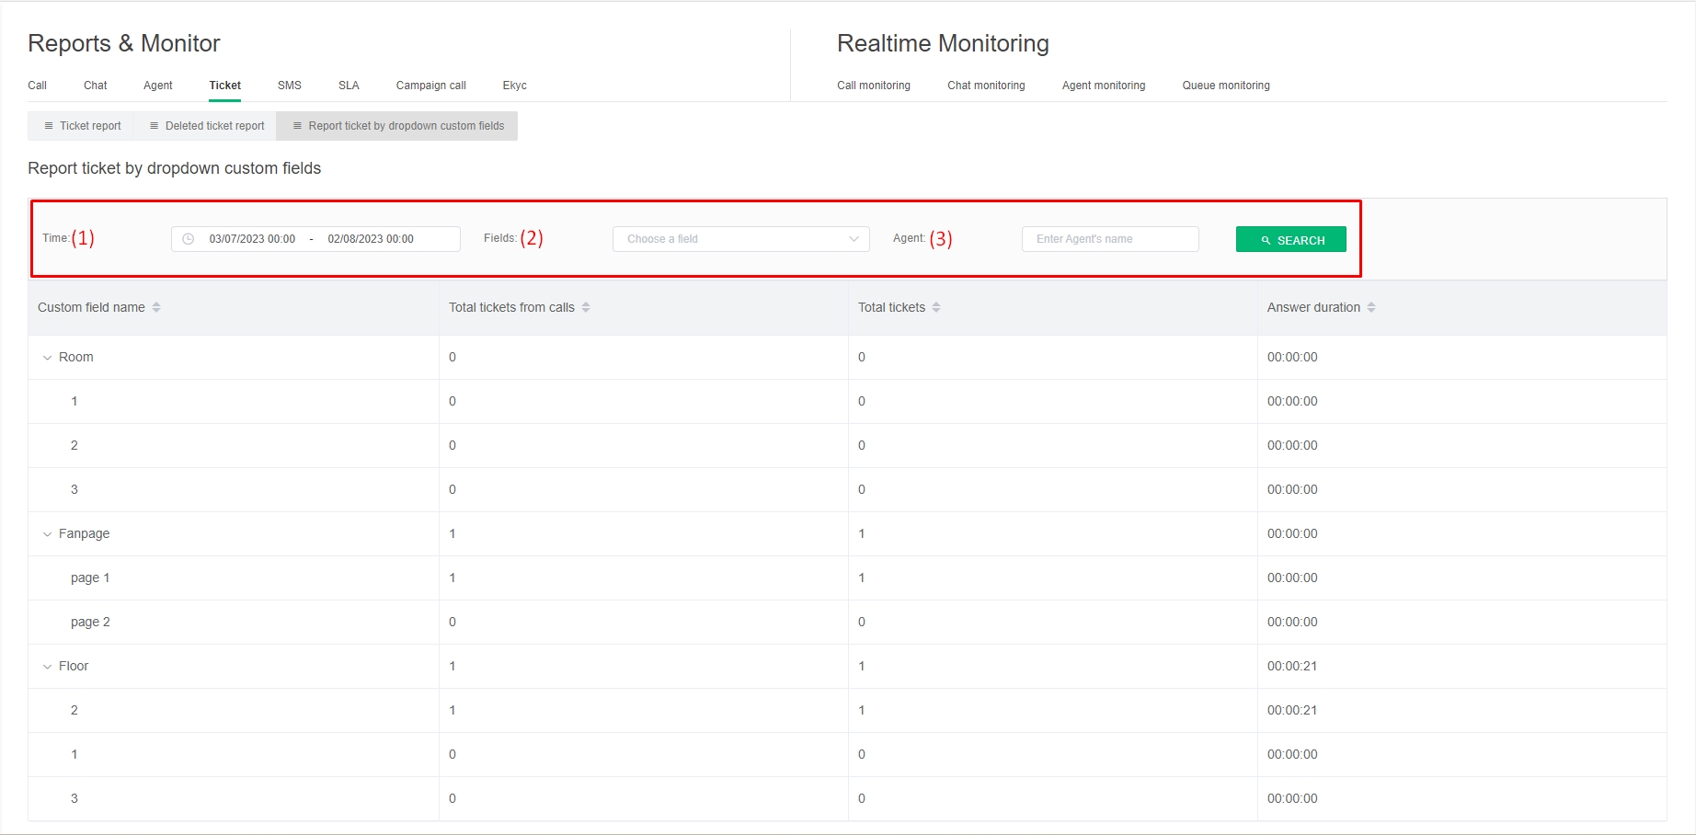
Task: Open the Ticket report sub-tab
Action: click(x=82, y=126)
